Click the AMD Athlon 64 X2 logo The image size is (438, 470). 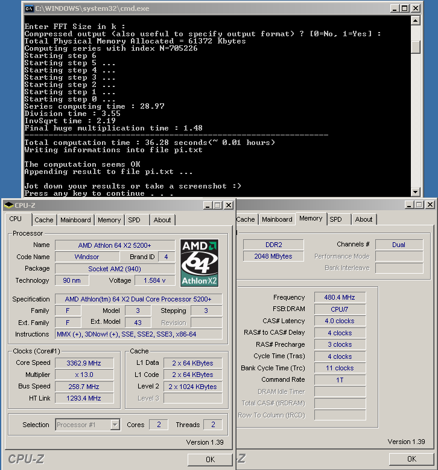click(x=199, y=263)
